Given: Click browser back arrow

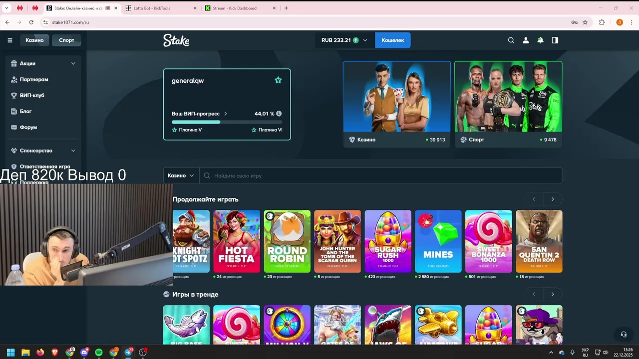Looking at the screenshot, I should [7, 22].
